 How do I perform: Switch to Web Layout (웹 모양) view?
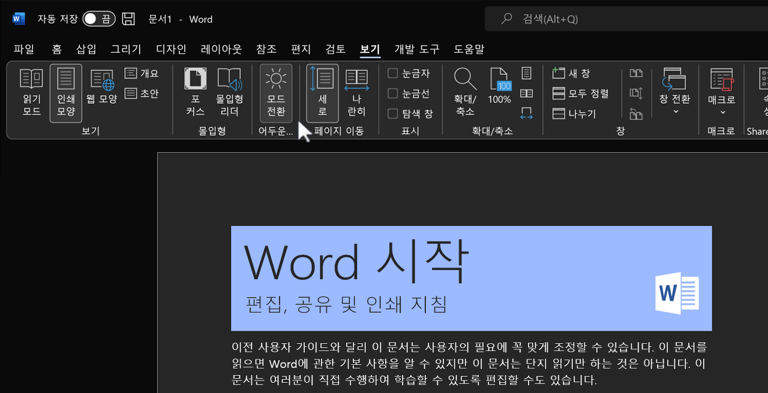pyautogui.click(x=102, y=87)
